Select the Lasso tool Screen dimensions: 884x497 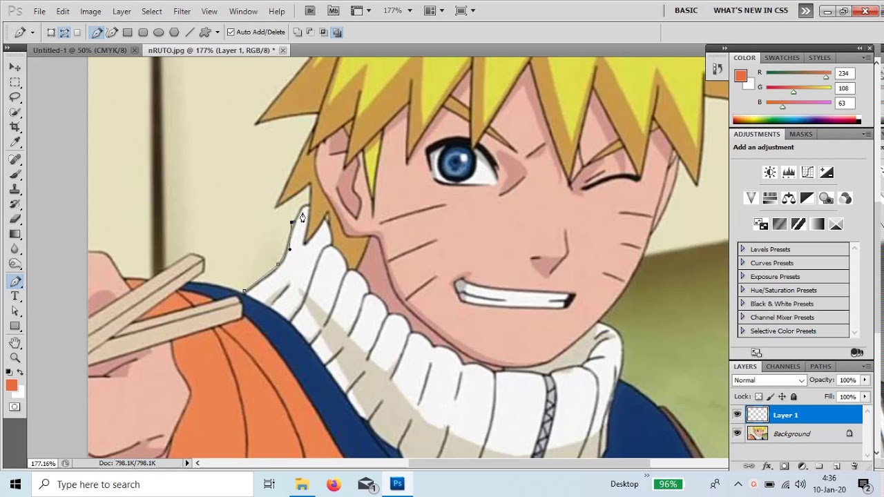tap(15, 97)
